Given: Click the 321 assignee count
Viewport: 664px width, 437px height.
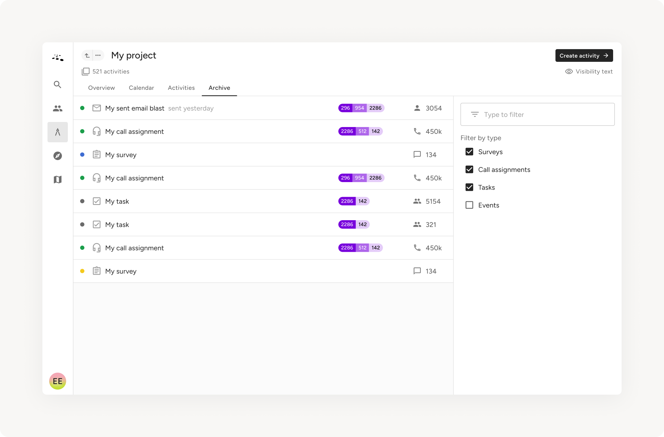Looking at the screenshot, I should [x=431, y=225].
